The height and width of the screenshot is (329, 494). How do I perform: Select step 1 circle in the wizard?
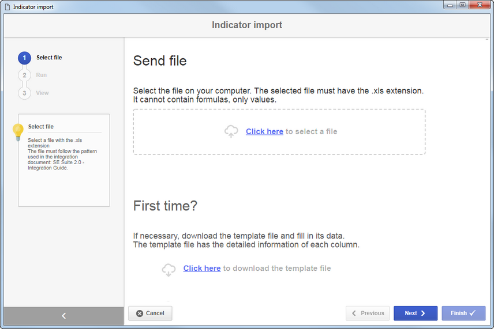[x=24, y=58]
